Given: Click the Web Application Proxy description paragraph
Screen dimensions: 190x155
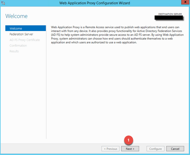Looking at the screenshot, I should (117, 35).
